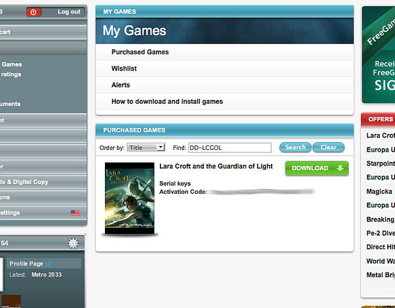Open the Direct Hit offer link
The height and width of the screenshot is (308, 395).
(381, 247)
